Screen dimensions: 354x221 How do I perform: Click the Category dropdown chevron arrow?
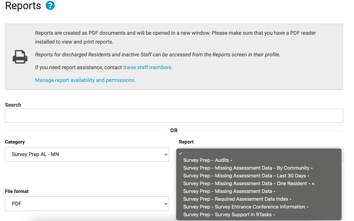166,155
